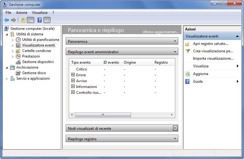Click the Visualizzatore eventi tree icon
The image size is (244, 159).
(x=18, y=45)
